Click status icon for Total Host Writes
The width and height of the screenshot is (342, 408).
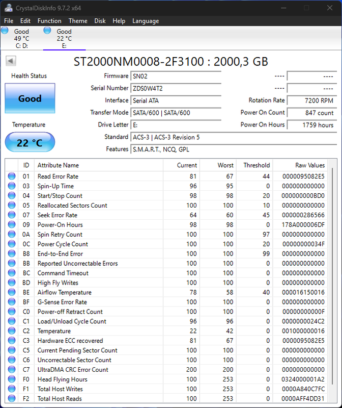point(12,389)
